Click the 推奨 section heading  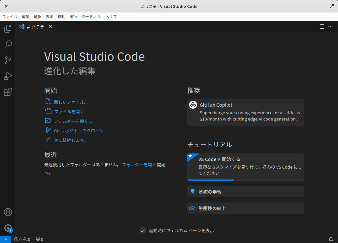[x=193, y=91]
